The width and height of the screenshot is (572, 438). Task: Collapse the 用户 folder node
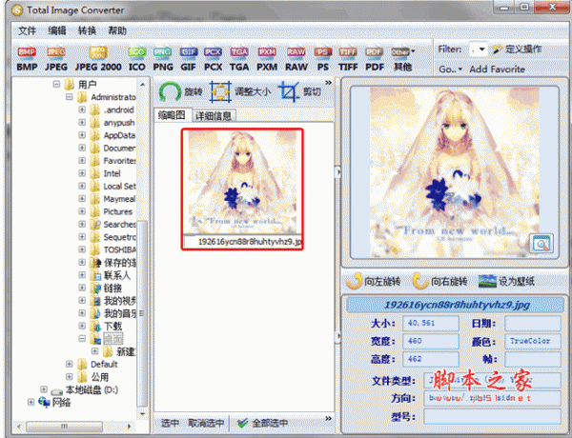coord(56,84)
